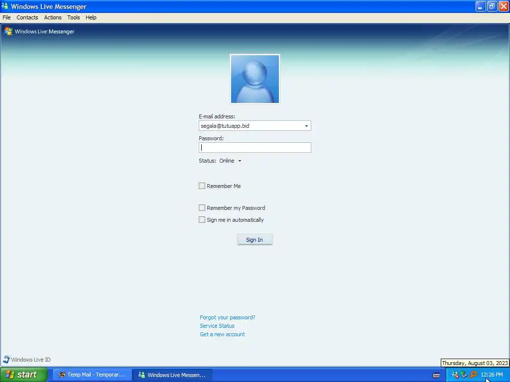Open the Tools menu
The height and width of the screenshot is (382, 510).
click(x=74, y=17)
